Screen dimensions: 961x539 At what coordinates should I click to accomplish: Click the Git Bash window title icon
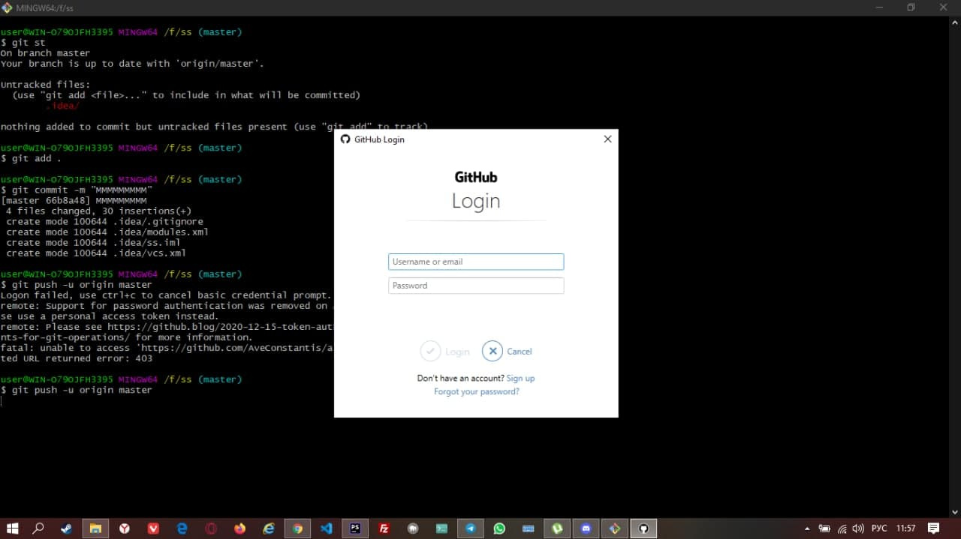(x=8, y=7)
